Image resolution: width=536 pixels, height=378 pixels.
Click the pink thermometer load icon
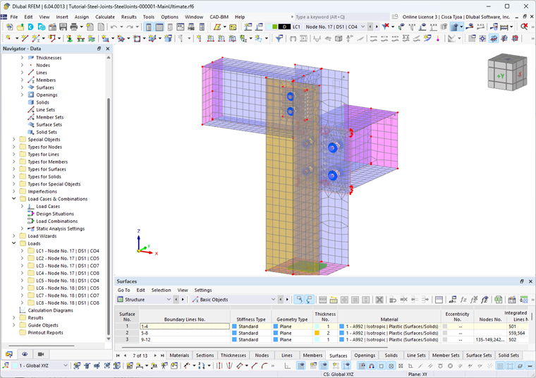click(437, 38)
